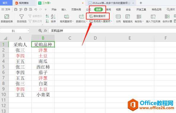Open Text to Columns (分列) tool

tap(118, 18)
